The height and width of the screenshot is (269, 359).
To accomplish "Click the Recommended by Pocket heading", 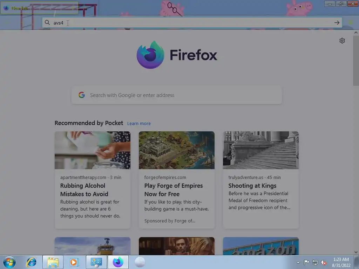I will pyautogui.click(x=89, y=123).
